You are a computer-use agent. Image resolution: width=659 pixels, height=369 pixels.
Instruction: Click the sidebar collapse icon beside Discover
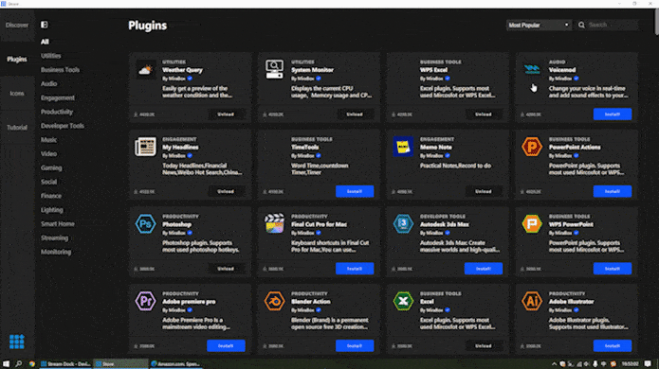45,25
